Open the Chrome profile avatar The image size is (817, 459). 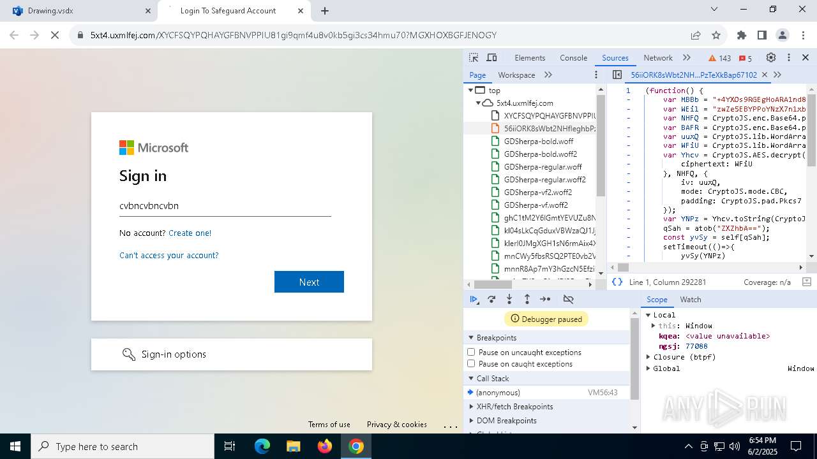783,35
